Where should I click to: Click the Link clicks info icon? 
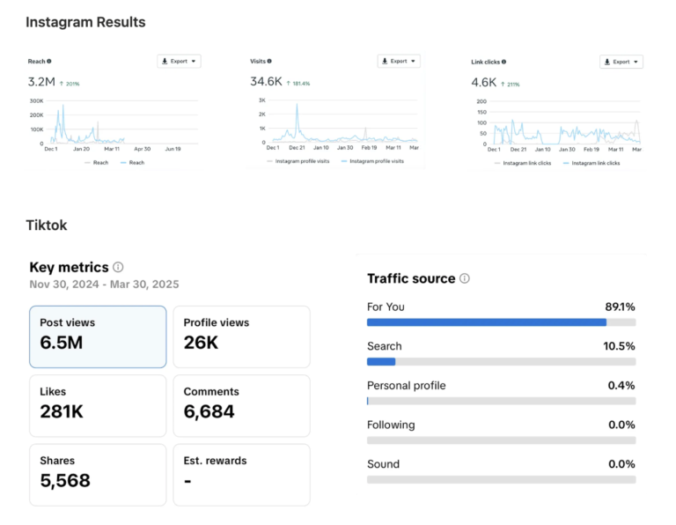(x=503, y=63)
